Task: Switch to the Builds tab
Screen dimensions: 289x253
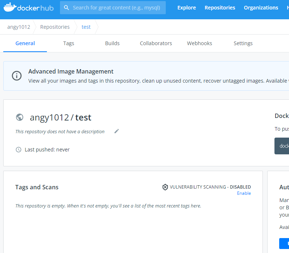Action: click(112, 43)
